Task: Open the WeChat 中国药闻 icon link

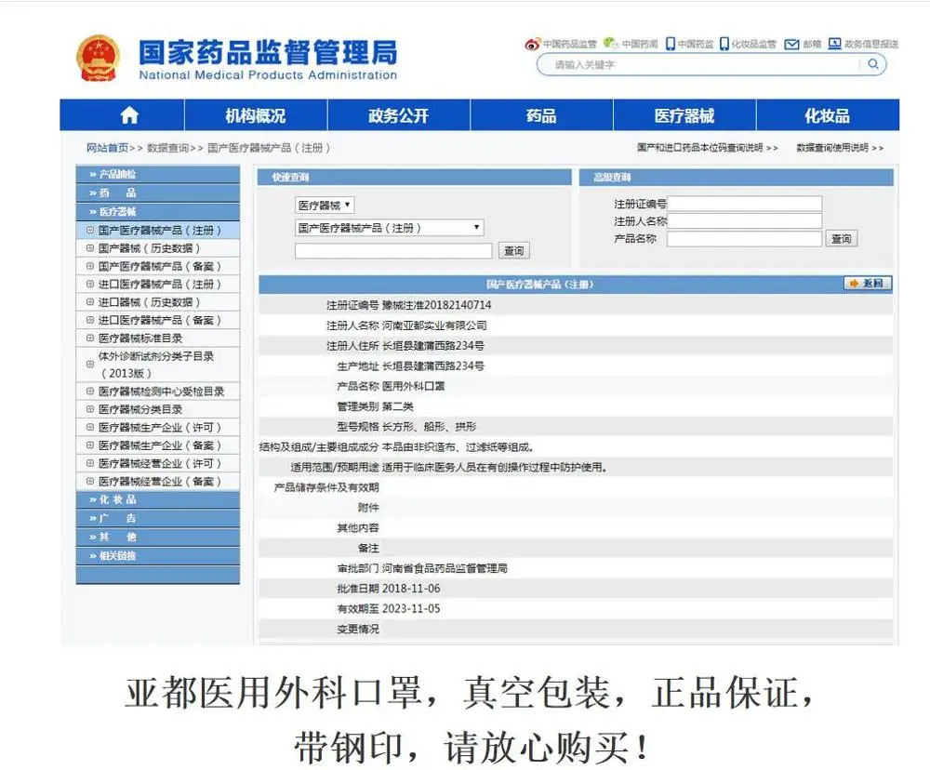Action: 631,44
